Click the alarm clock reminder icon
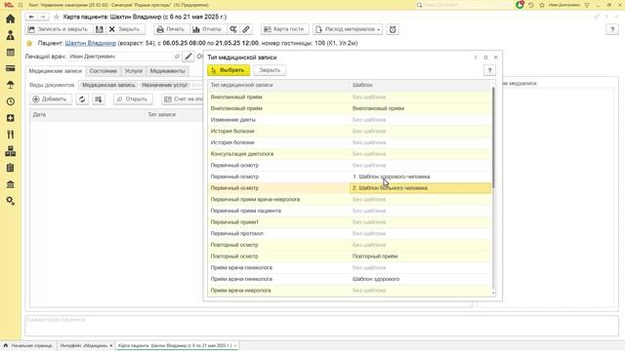The image size is (625, 351). pos(393,29)
